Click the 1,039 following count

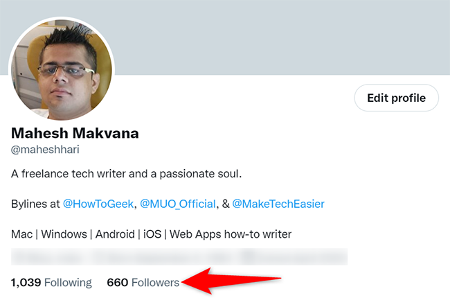click(27, 282)
